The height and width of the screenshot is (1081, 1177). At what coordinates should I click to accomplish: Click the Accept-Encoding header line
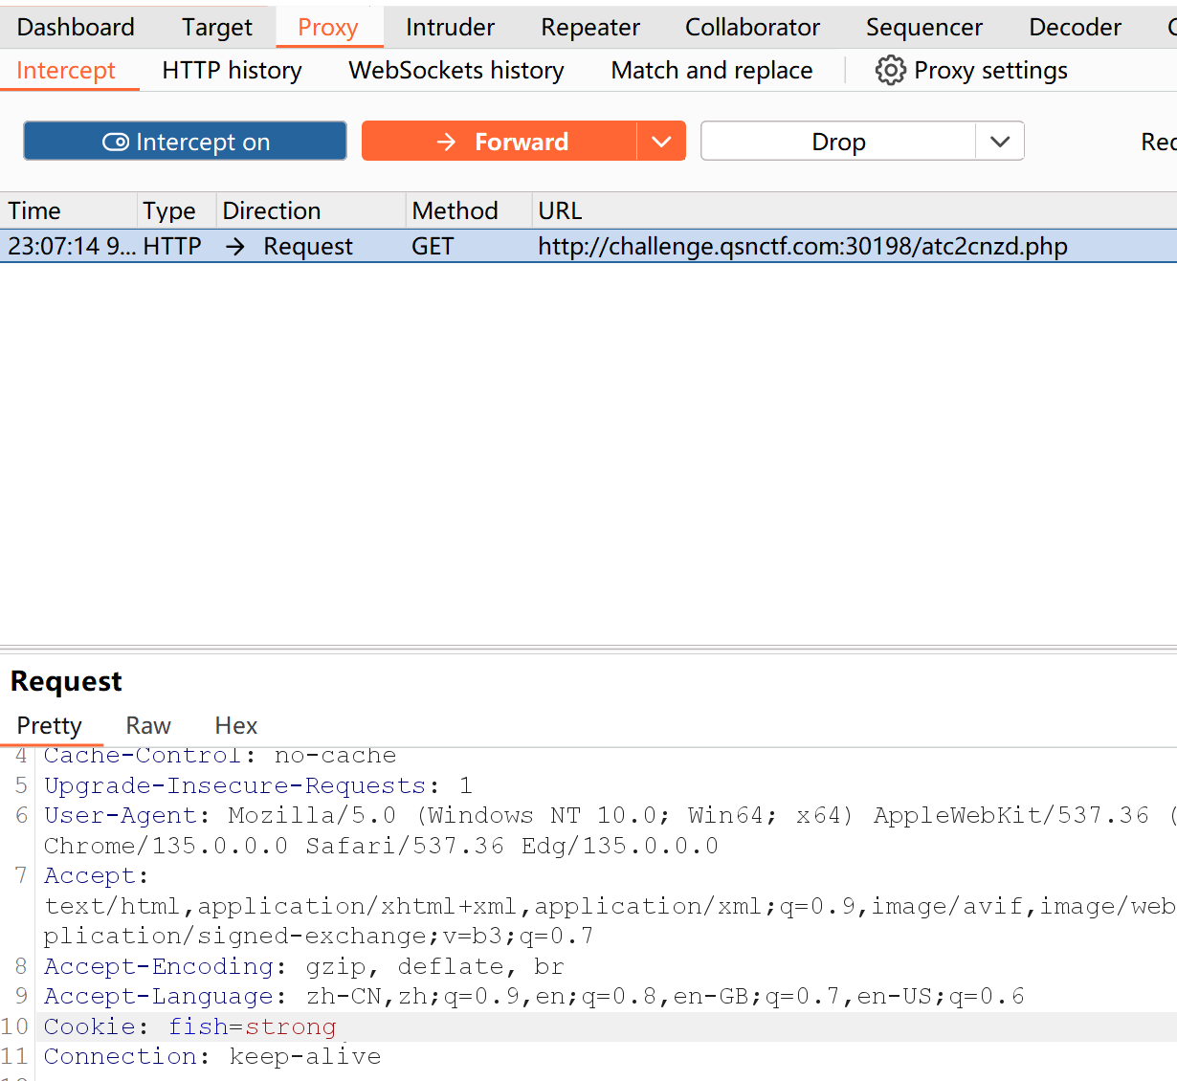coord(304,966)
